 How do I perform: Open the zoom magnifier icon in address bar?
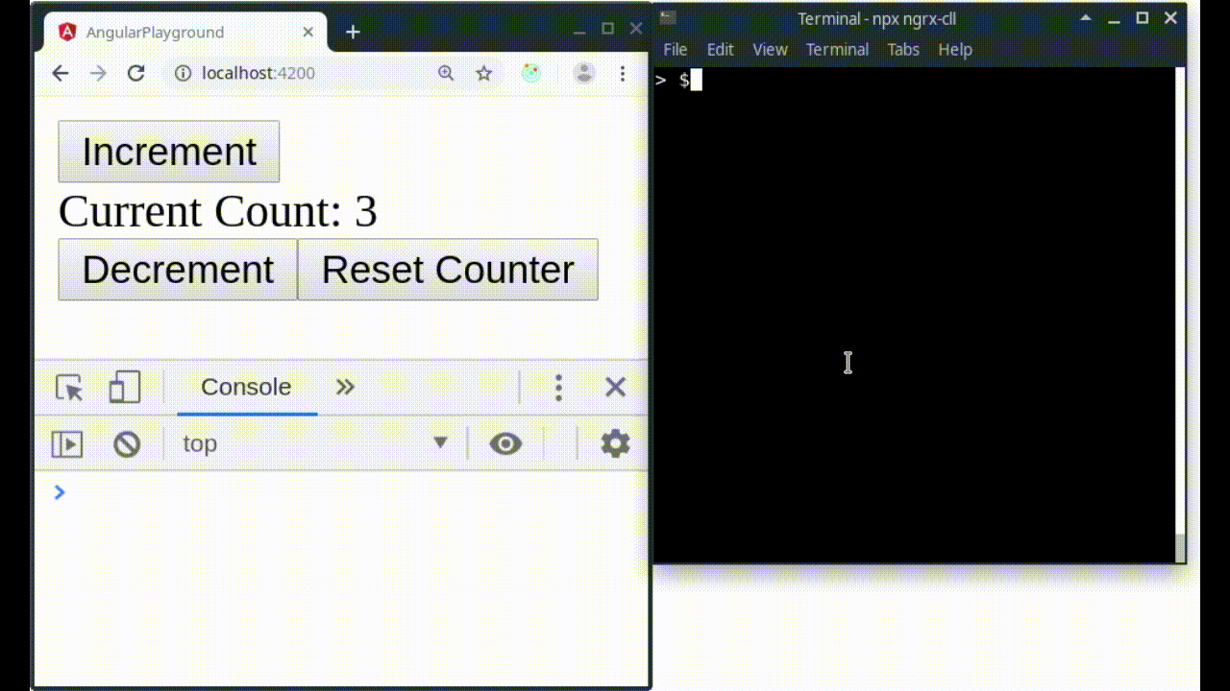[446, 73]
